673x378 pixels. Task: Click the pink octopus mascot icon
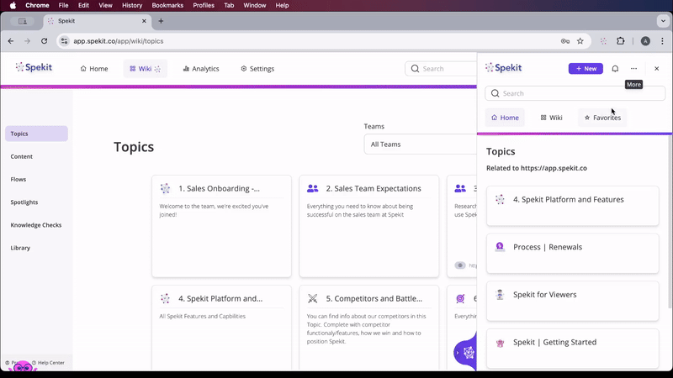pos(23,367)
